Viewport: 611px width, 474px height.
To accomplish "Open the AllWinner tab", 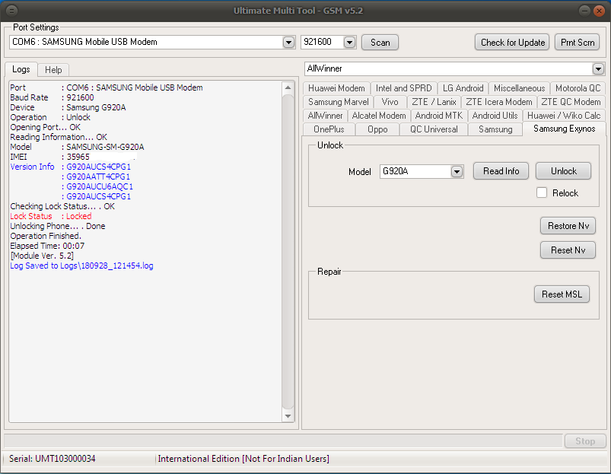I will tap(325, 116).
